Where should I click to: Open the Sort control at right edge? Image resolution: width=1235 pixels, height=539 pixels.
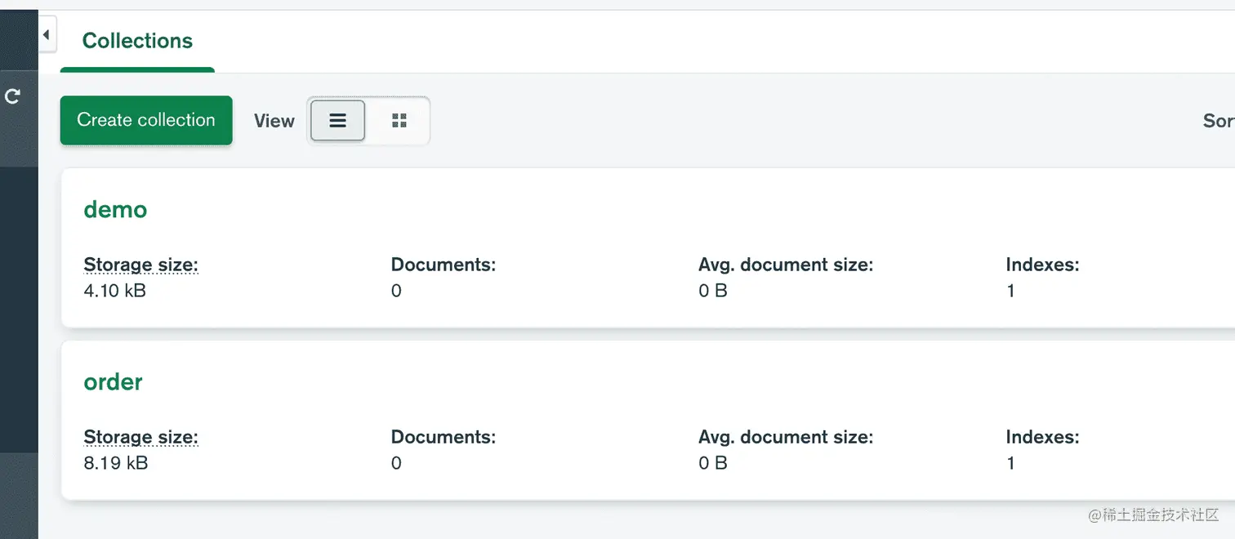pyautogui.click(x=1219, y=121)
